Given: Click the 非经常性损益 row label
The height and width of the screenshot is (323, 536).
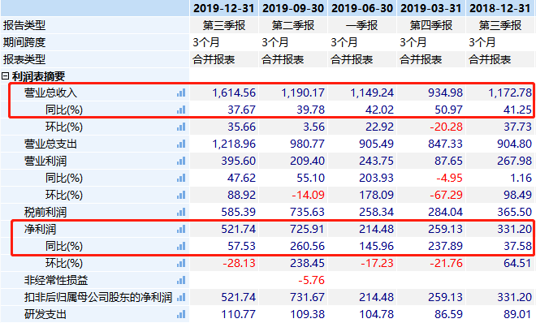Looking at the screenshot, I should pyautogui.click(x=56, y=281).
